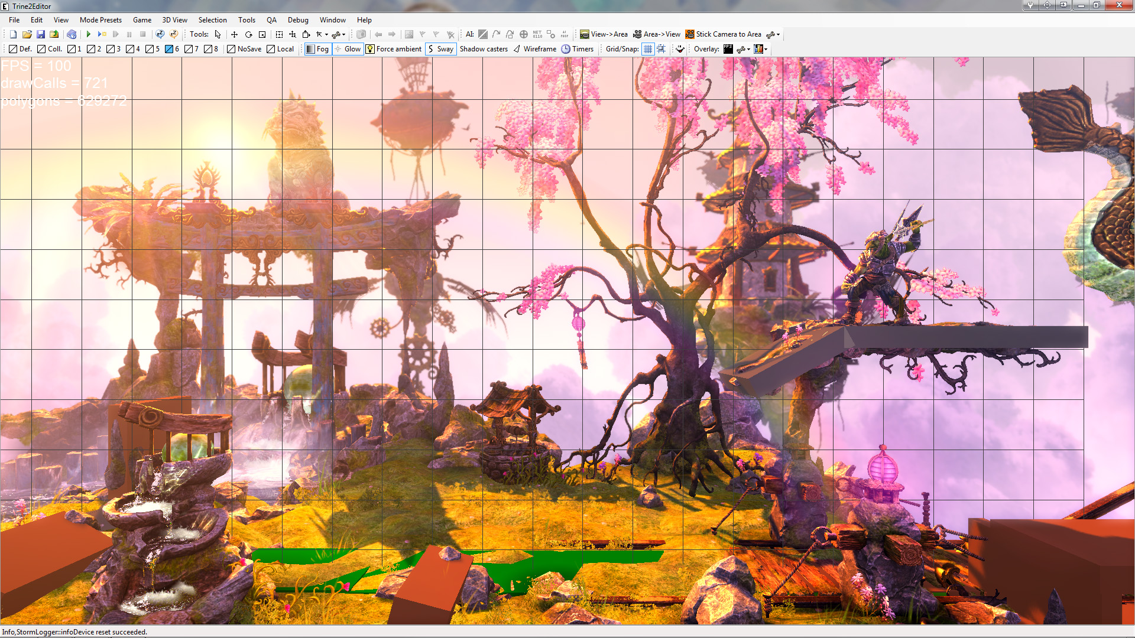Toggle layer 7 checkbox
The width and height of the screenshot is (1135, 638).
coord(192,49)
